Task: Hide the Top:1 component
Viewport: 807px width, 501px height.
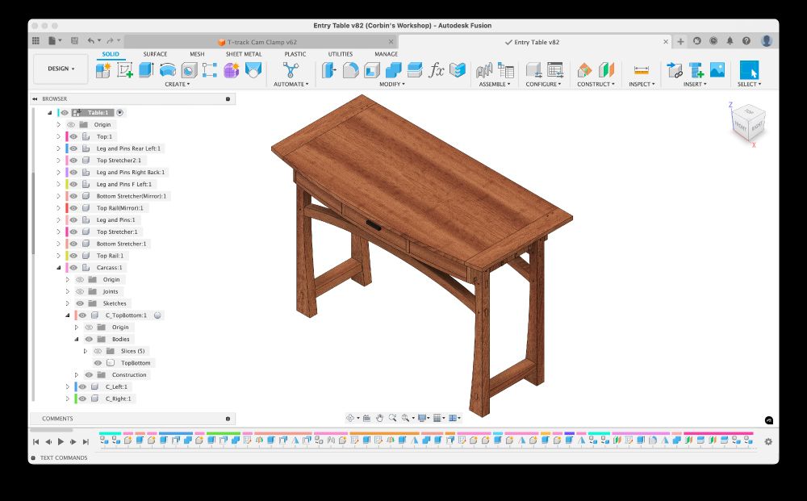Action: [73, 137]
